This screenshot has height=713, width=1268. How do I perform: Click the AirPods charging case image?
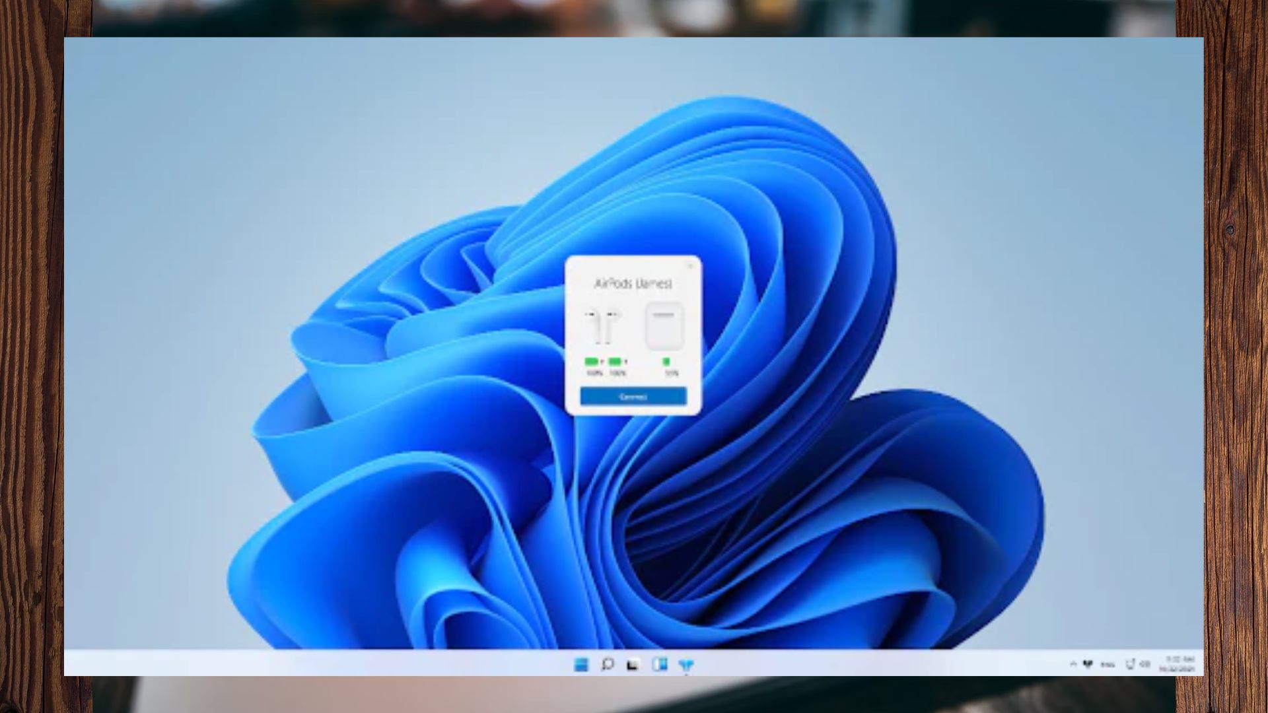tap(664, 326)
